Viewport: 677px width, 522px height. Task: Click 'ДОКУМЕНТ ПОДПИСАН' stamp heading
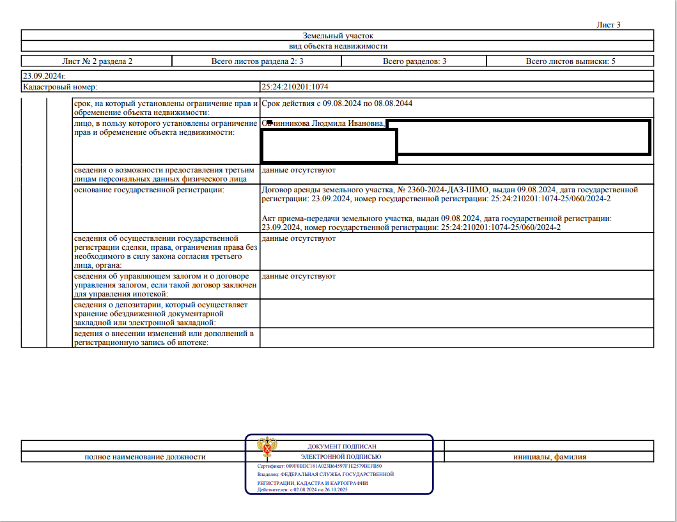[x=342, y=447]
